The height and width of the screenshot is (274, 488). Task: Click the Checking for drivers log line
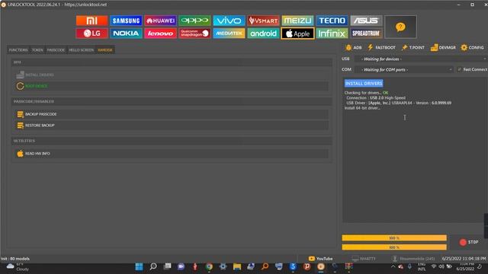coord(366,93)
